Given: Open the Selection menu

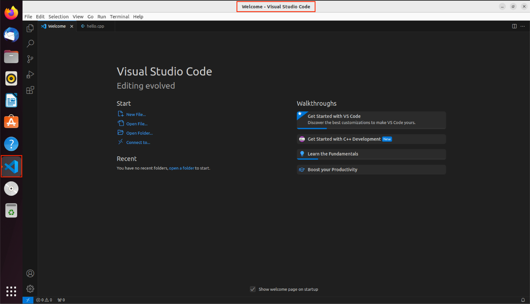Looking at the screenshot, I should click(x=58, y=17).
